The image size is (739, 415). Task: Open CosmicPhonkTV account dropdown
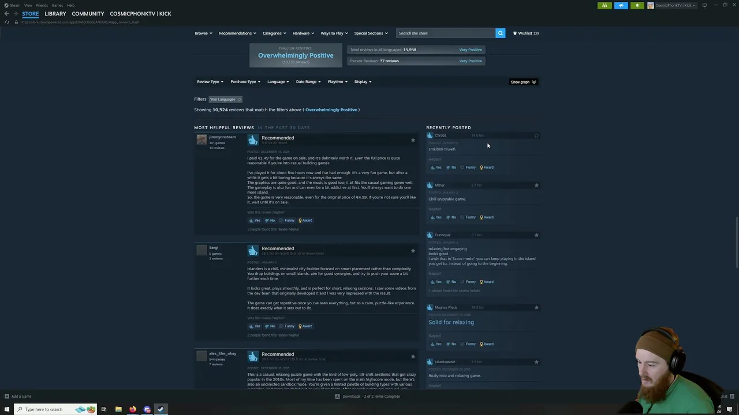672,5
